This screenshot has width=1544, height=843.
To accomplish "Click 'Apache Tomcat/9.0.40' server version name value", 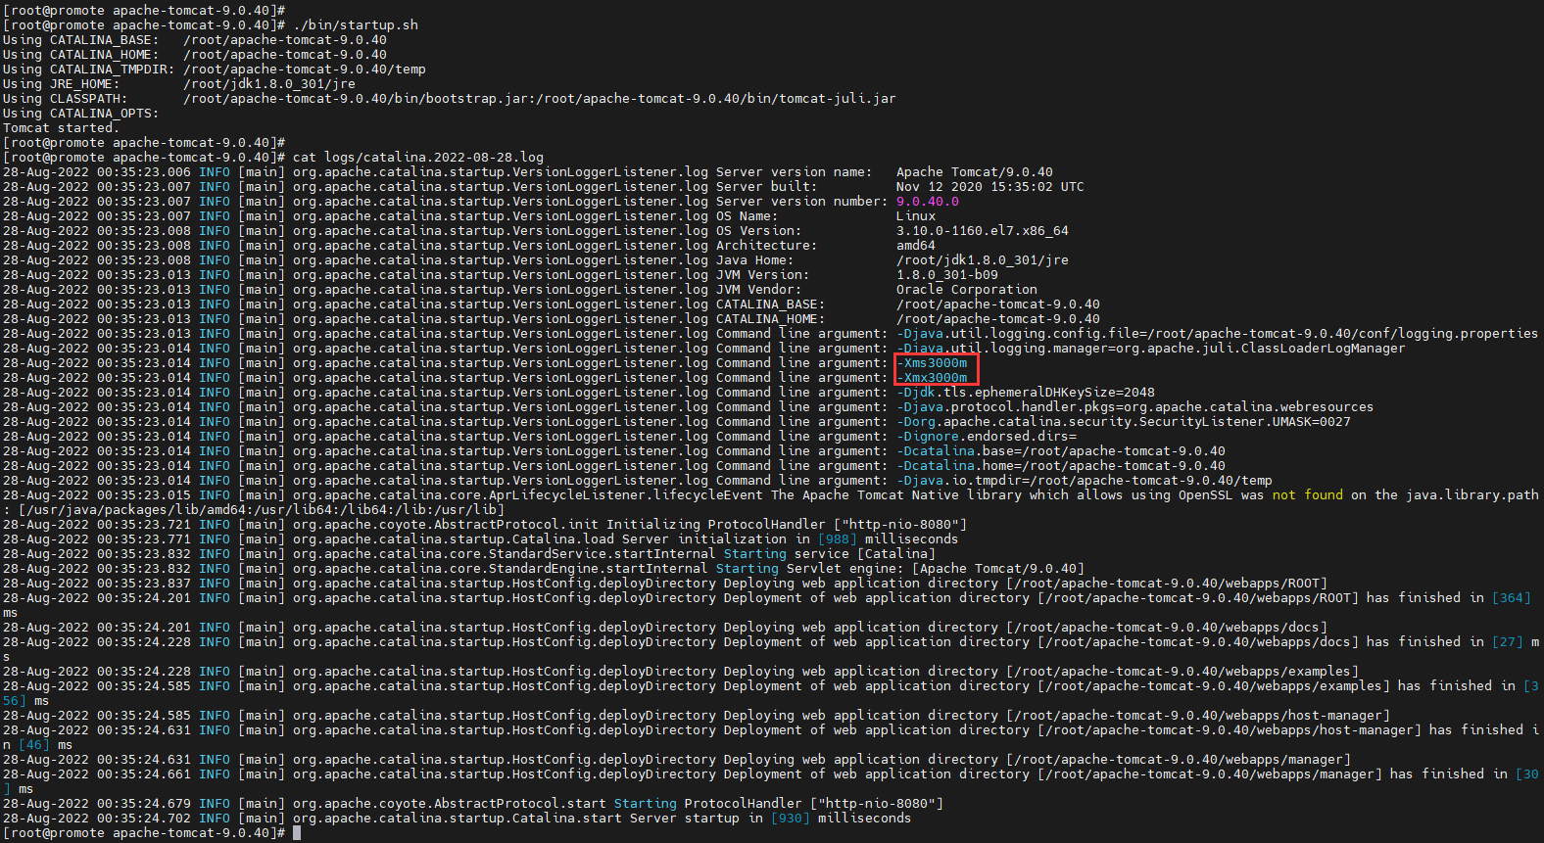I will point(975,171).
